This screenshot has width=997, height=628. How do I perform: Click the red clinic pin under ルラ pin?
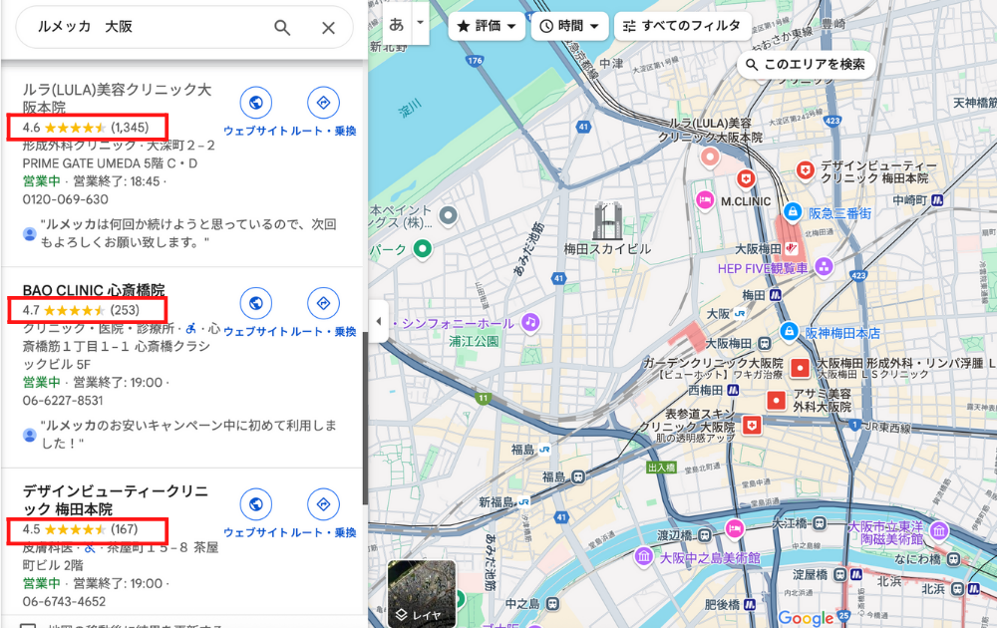746,178
